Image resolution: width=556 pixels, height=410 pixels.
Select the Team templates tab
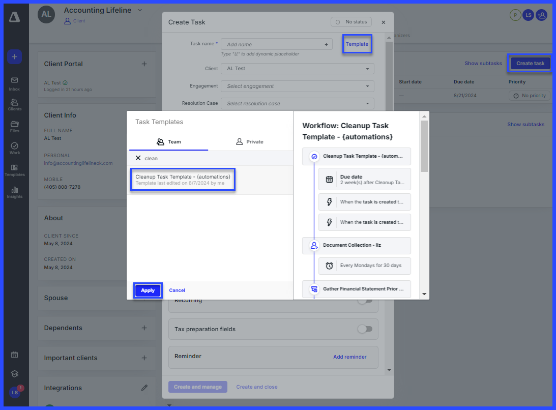[x=169, y=142]
